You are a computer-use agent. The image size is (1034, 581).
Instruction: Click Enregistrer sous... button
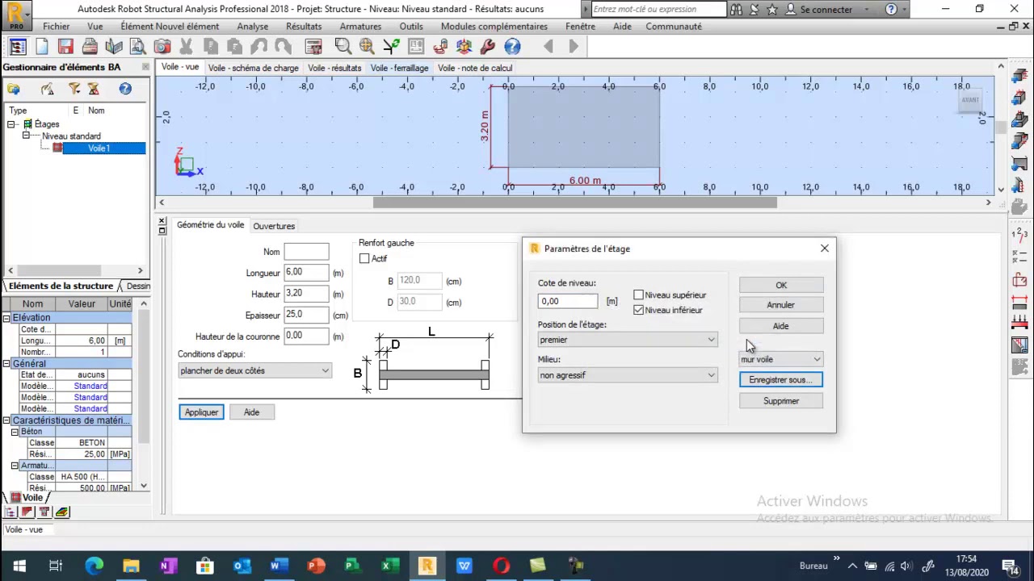point(781,380)
